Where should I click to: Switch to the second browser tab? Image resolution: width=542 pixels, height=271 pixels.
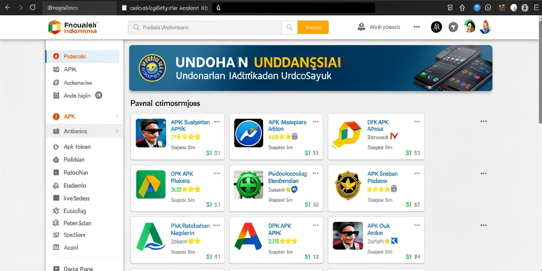click(x=165, y=7)
